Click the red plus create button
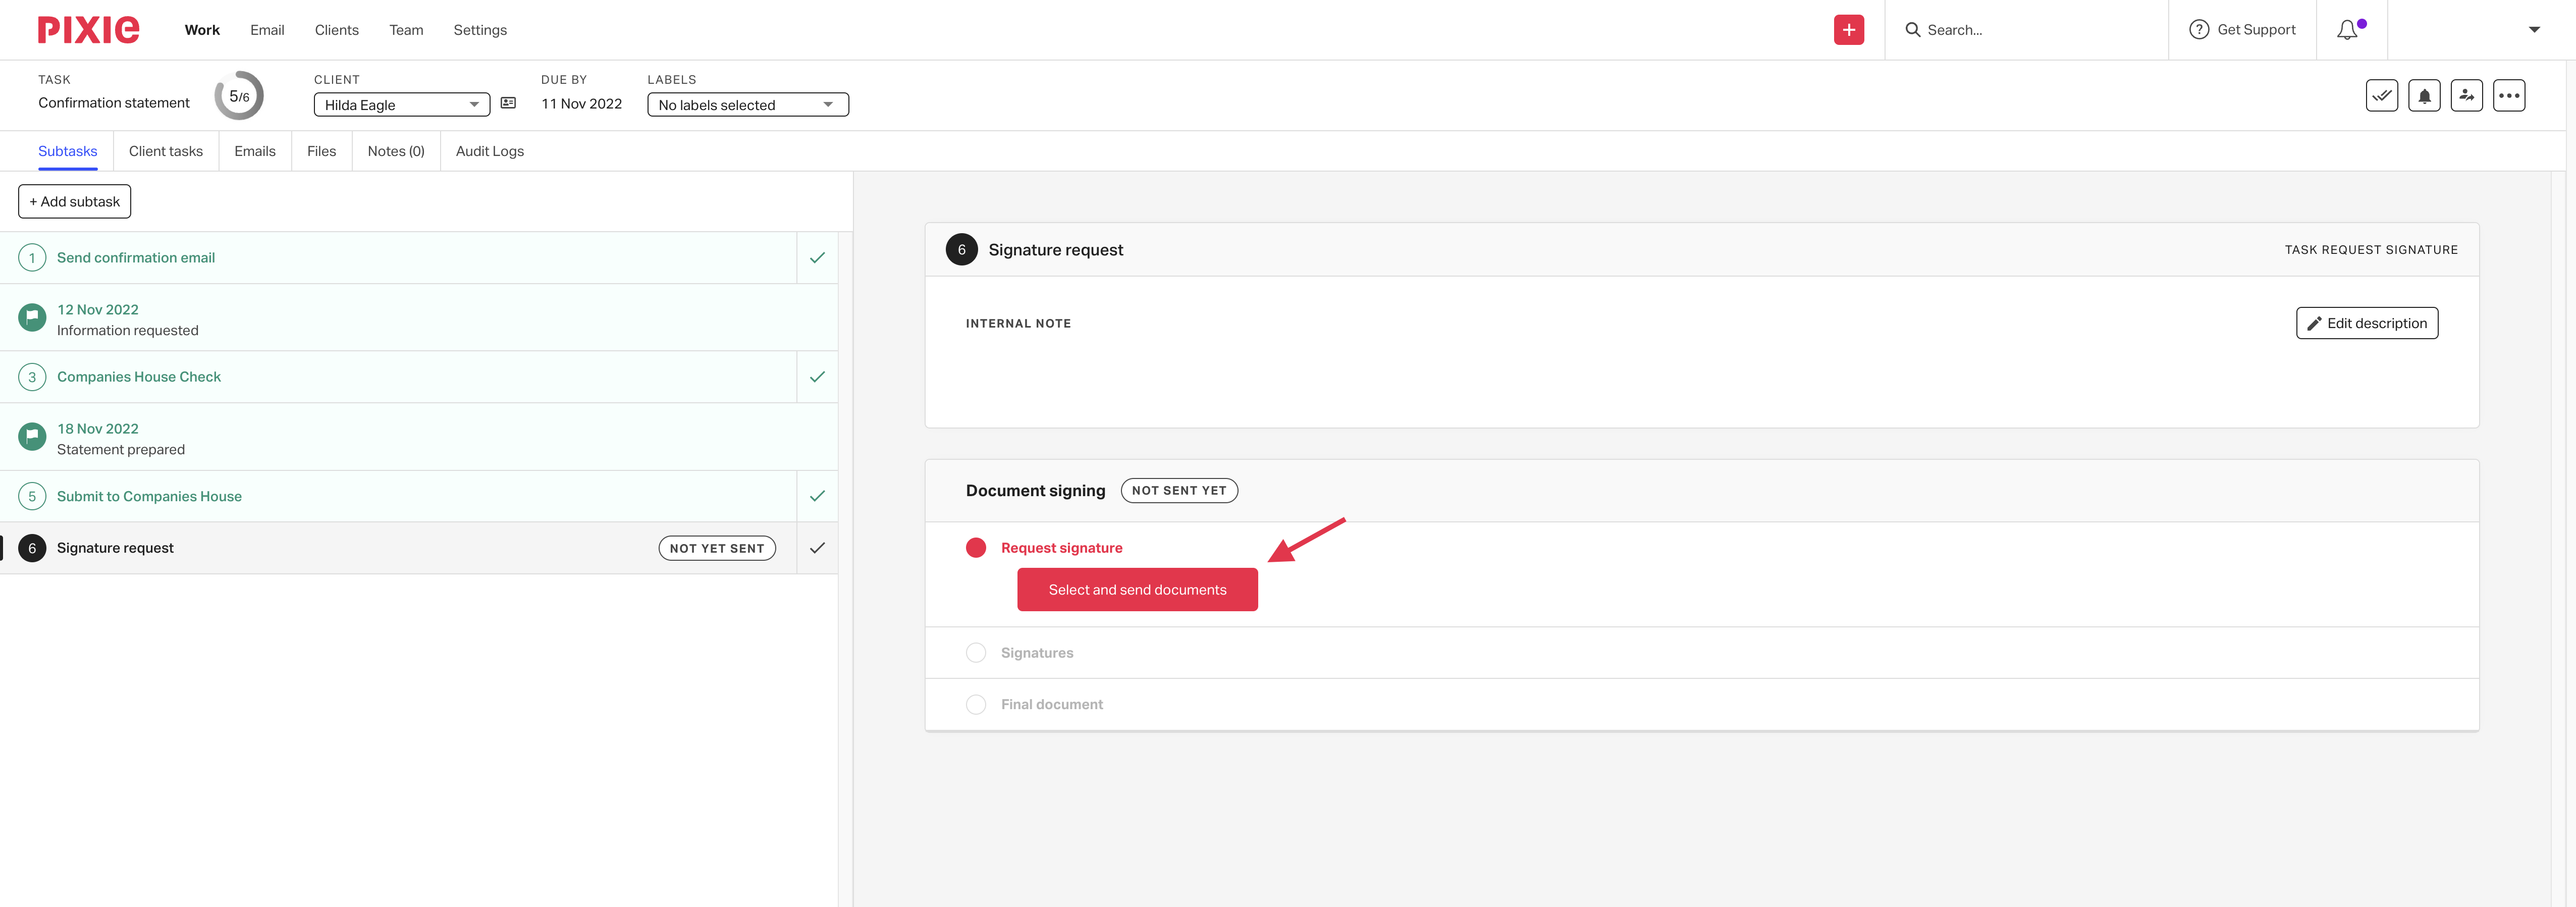The width and height of the screenshot is (2576, 907). 1848,30
